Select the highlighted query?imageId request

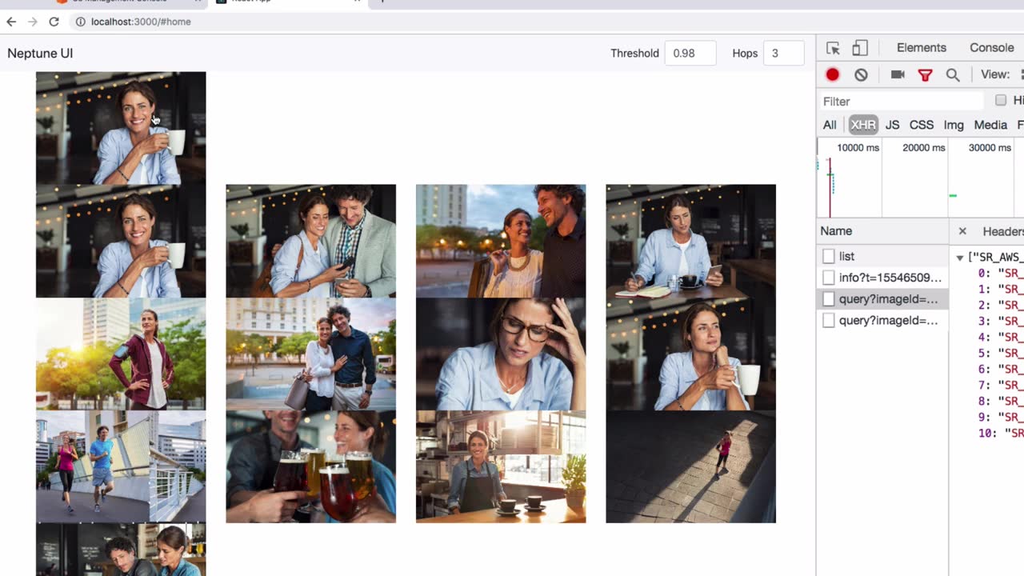click(882, 299)
